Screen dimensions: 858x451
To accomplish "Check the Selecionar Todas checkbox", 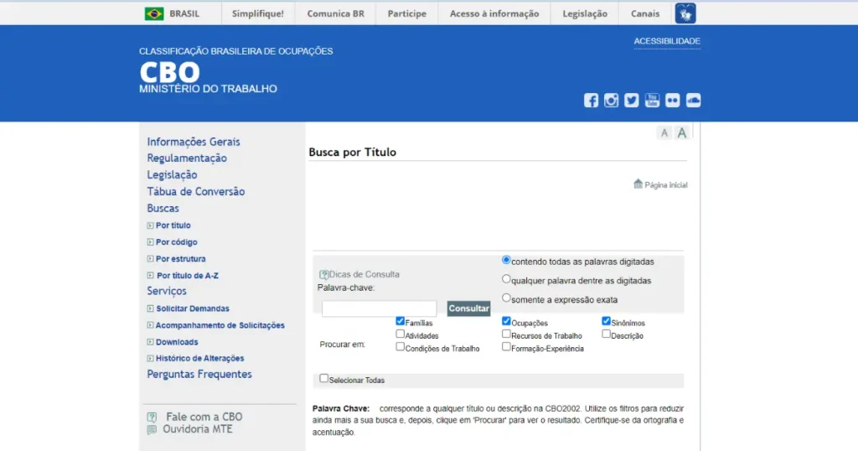I will 324,378.
